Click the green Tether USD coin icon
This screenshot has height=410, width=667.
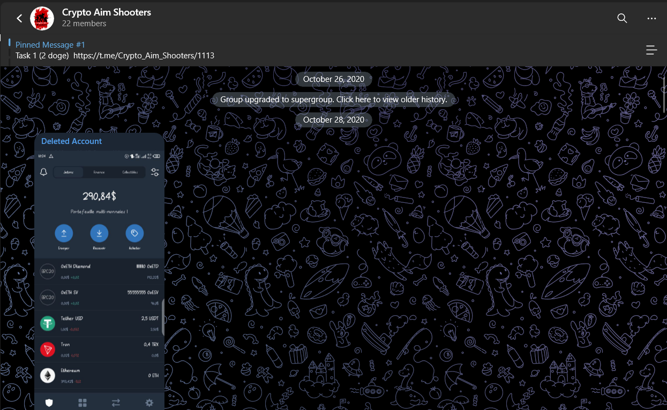tap(48, 323)
